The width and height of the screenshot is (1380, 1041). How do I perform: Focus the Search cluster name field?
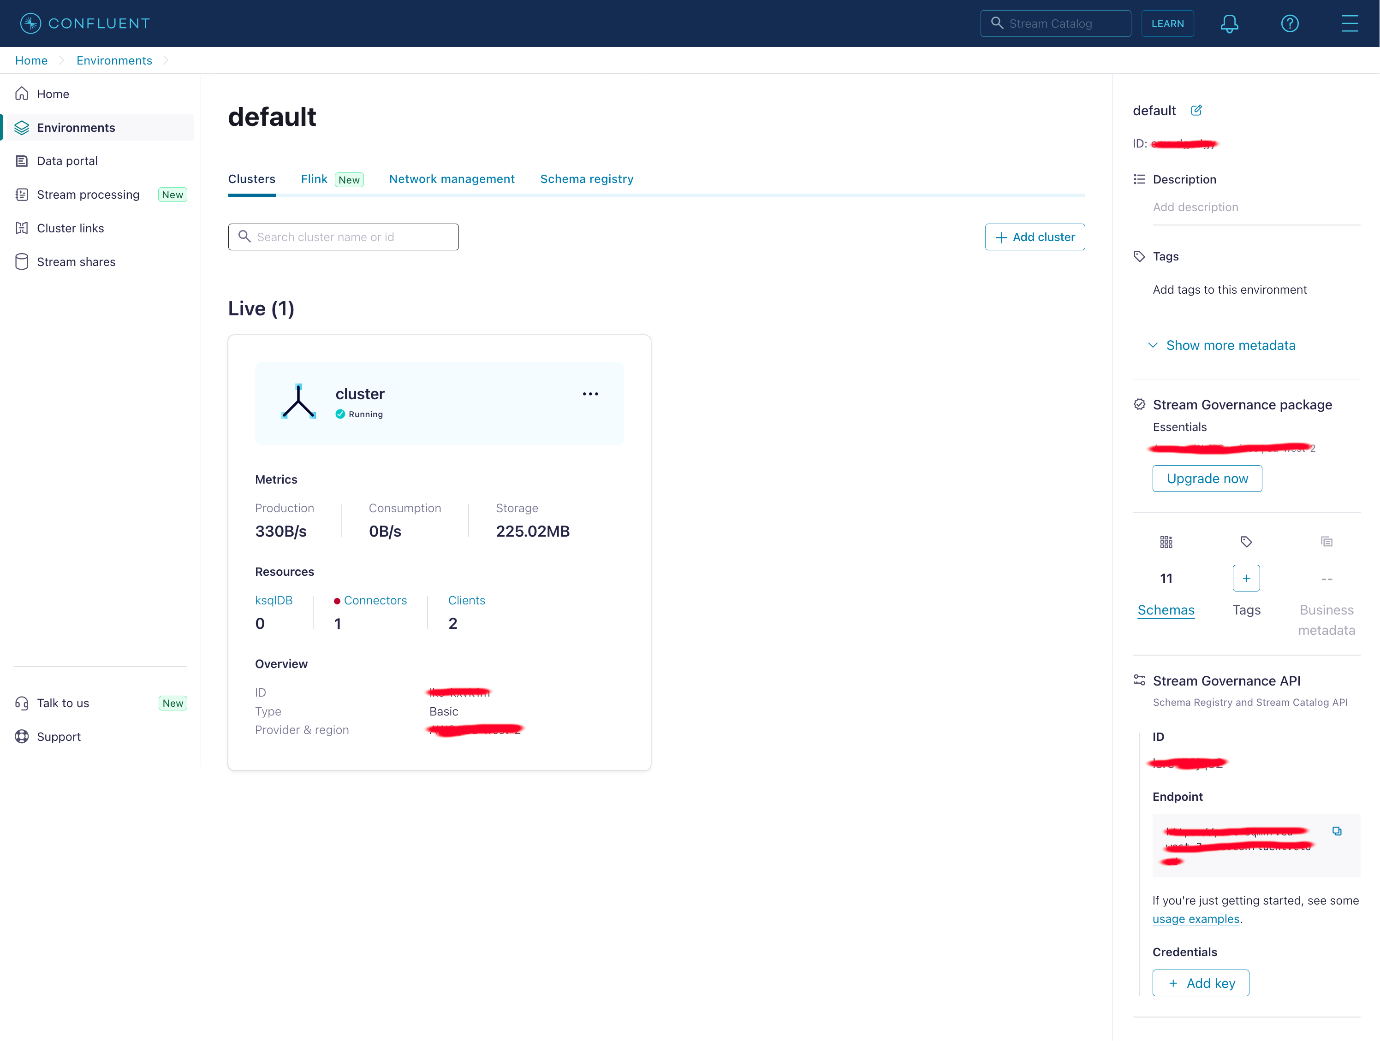tap(343, 237)
